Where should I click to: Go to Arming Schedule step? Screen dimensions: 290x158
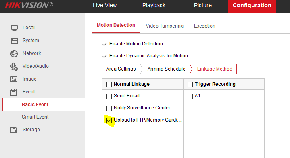[166, 69]
